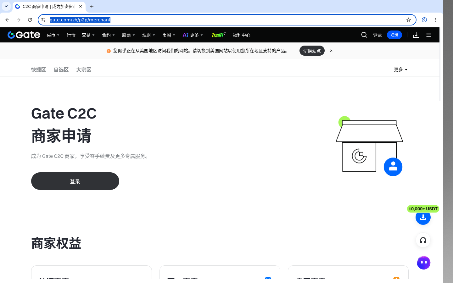Click the Gate logo
453x283 pixels.
pos(24,35)
